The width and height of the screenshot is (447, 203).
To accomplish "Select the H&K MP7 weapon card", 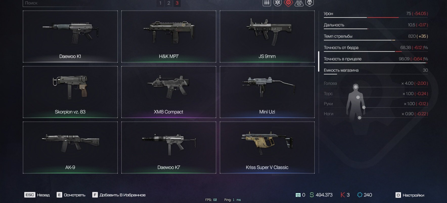I will (x=169, y=37).
